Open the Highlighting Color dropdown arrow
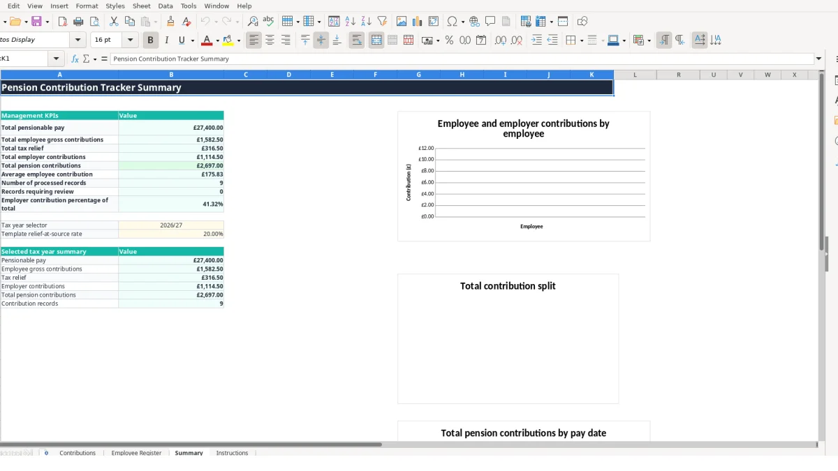The image size is (838, 471). click(239, 40)
